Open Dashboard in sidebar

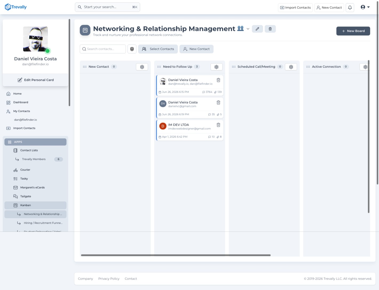tap(21, 102)
